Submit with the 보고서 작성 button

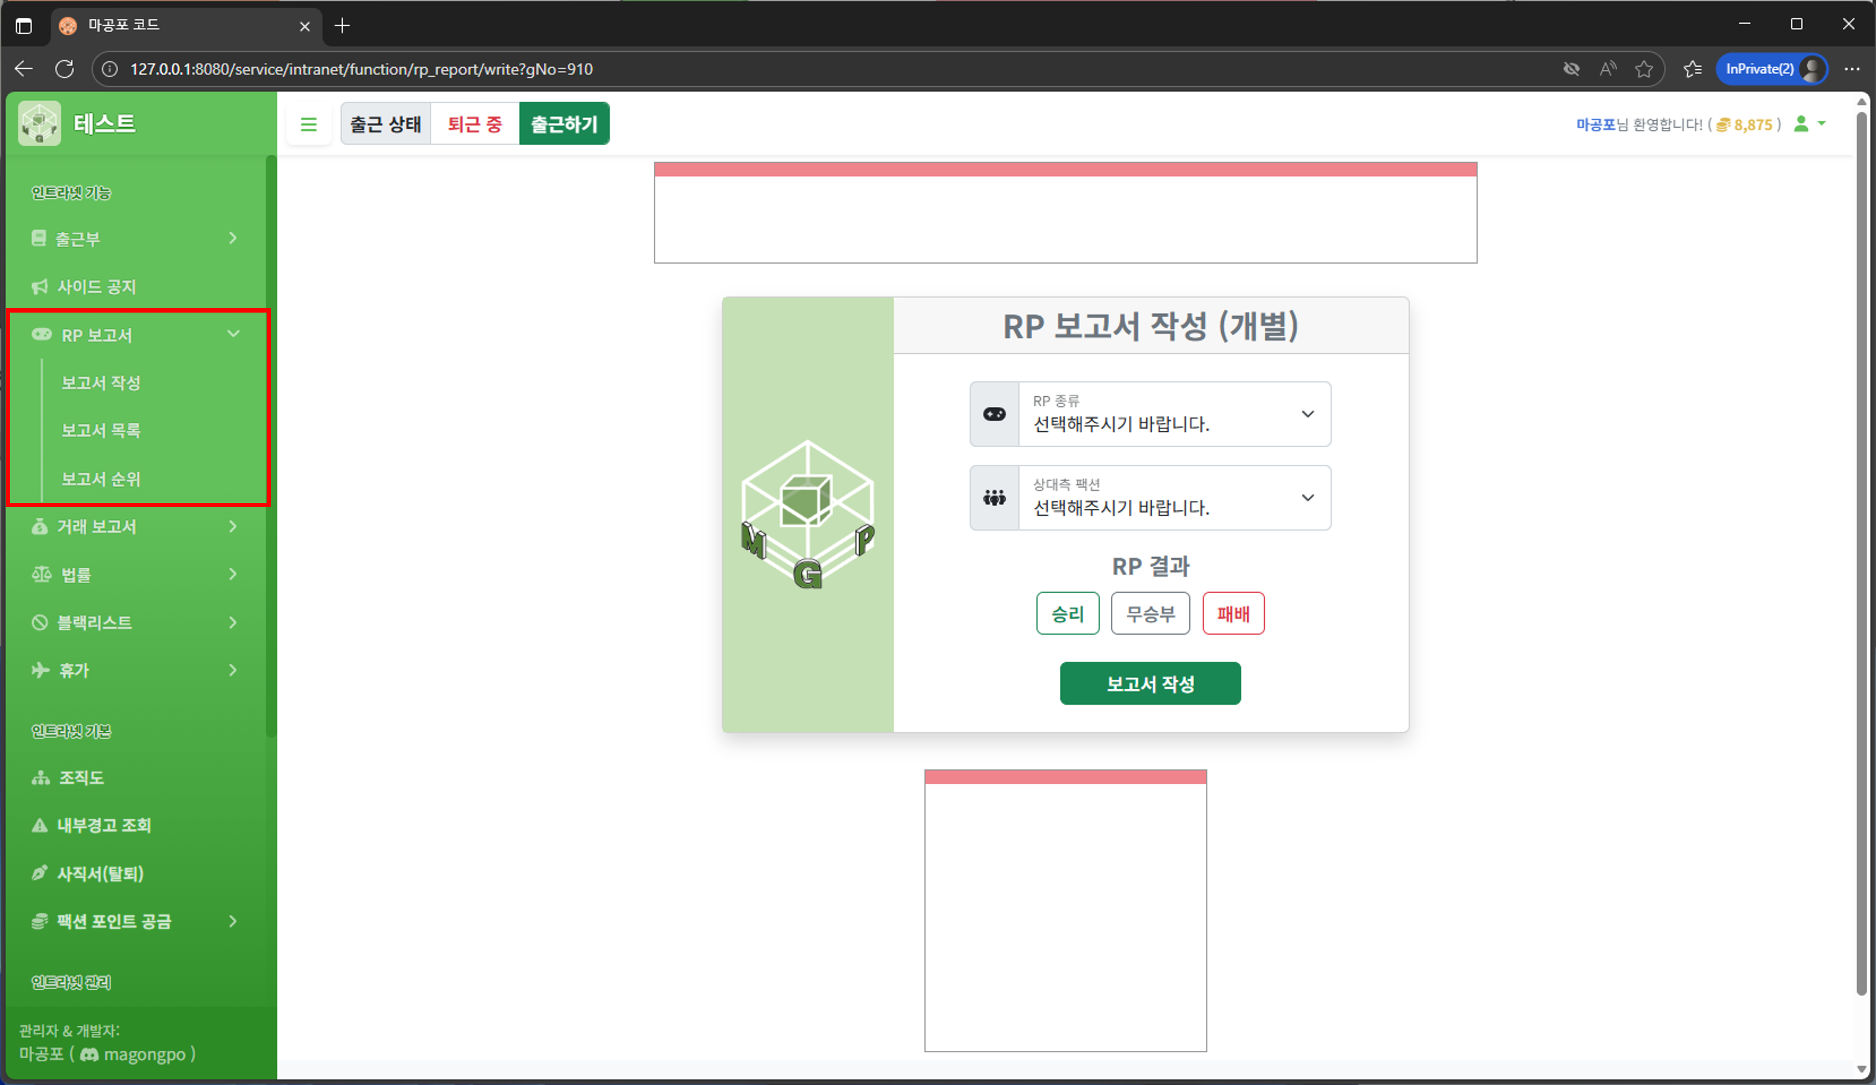(1150, 683)
